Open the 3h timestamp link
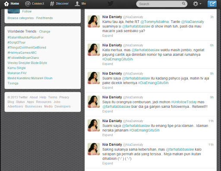Screen dimensions: 221x171 point(212,17)
